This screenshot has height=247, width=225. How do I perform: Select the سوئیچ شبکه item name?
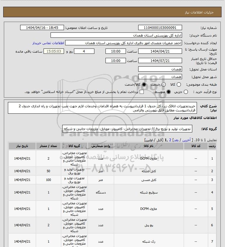[149, 193]
